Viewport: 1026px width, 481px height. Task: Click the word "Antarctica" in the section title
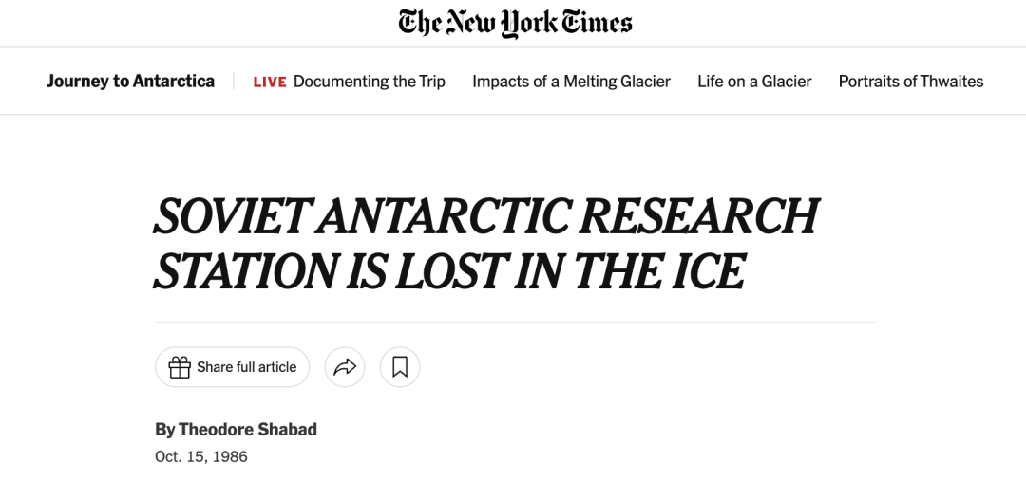point(174,81)
